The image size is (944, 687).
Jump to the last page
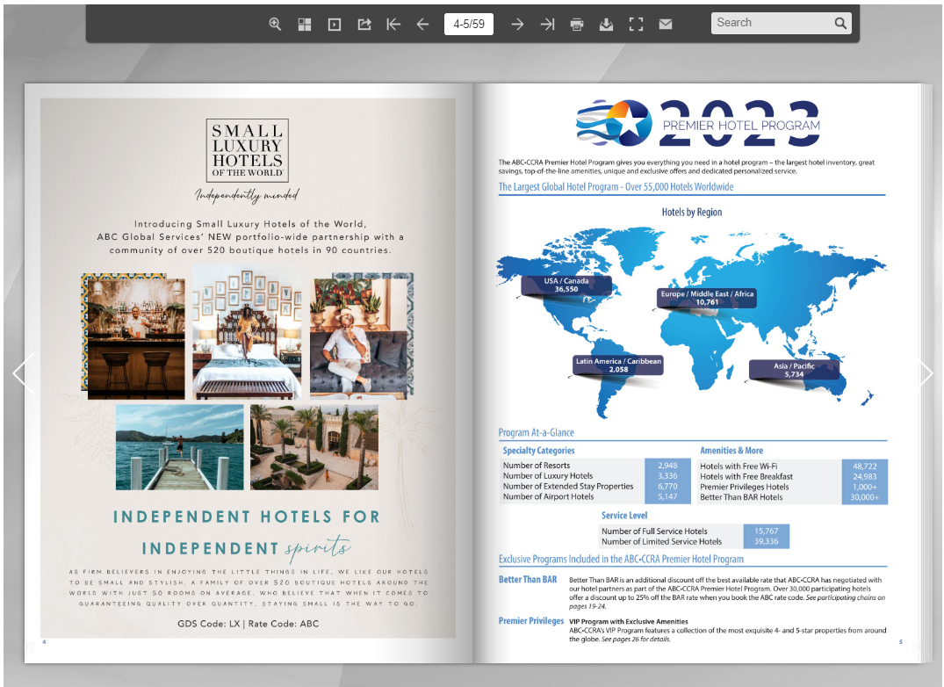(x=546, y=24)
